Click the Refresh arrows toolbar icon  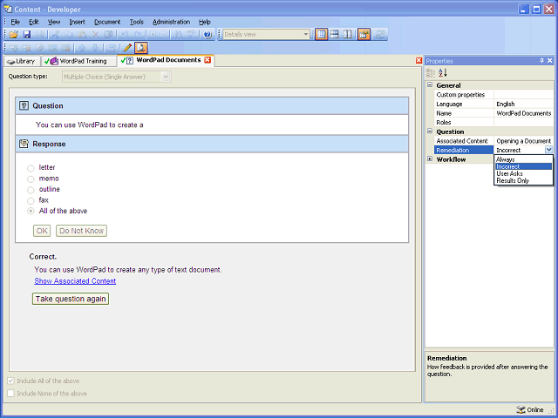click(380, 35)
